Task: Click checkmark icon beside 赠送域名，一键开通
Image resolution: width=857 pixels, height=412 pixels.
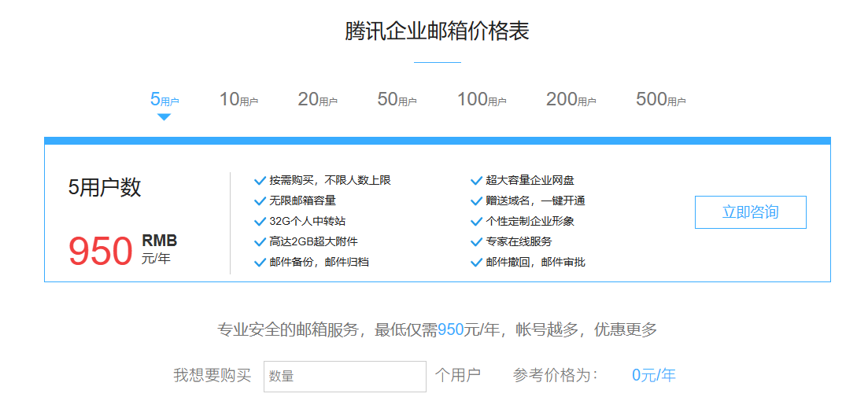Action: point(476,201)
